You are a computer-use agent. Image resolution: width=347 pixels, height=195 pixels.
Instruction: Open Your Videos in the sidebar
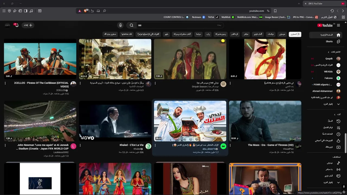tap(325, 147)
